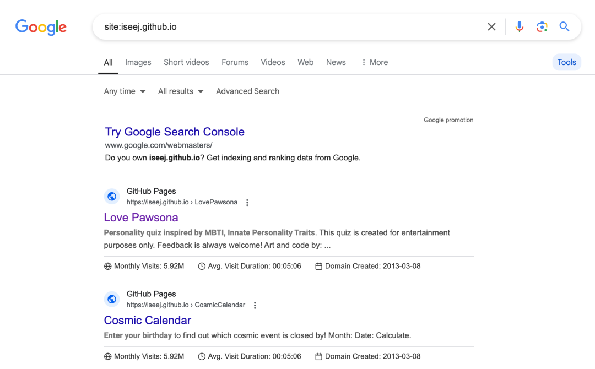Clear the search box with X icon
This screenshot has width=595, height=369.
tap(491, 27)
